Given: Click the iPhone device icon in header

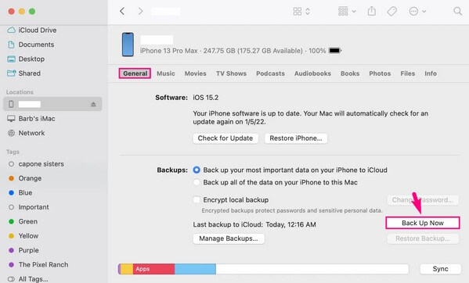Looking at the screenshot, I should (x=128, y=45).
